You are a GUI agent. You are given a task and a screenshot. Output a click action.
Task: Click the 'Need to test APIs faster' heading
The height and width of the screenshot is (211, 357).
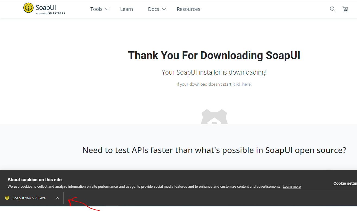coord(214,150)
